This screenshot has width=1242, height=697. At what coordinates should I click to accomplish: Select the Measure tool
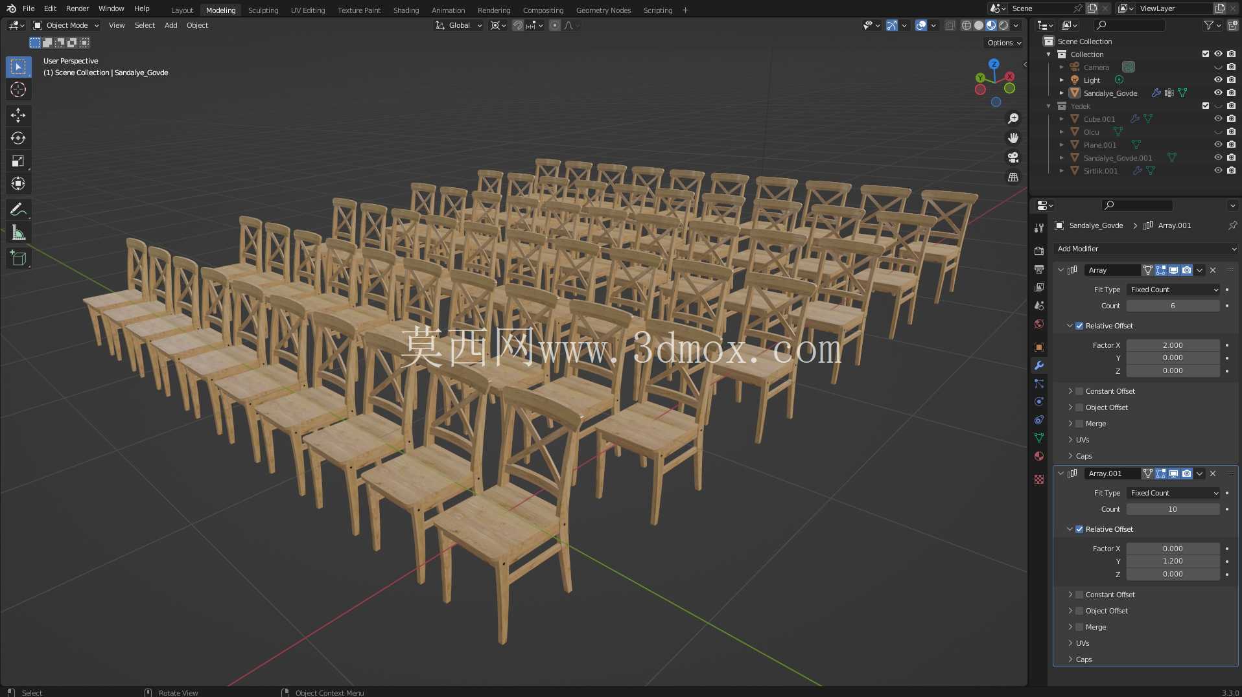click(x=18, y=233)
